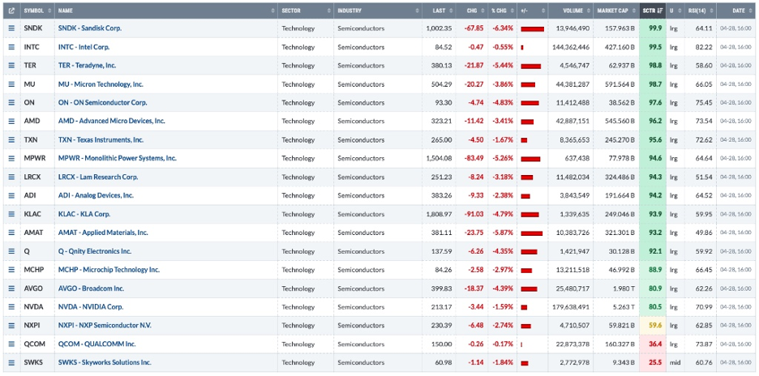Open the row menu icon for AVGO

click(11, 288)
